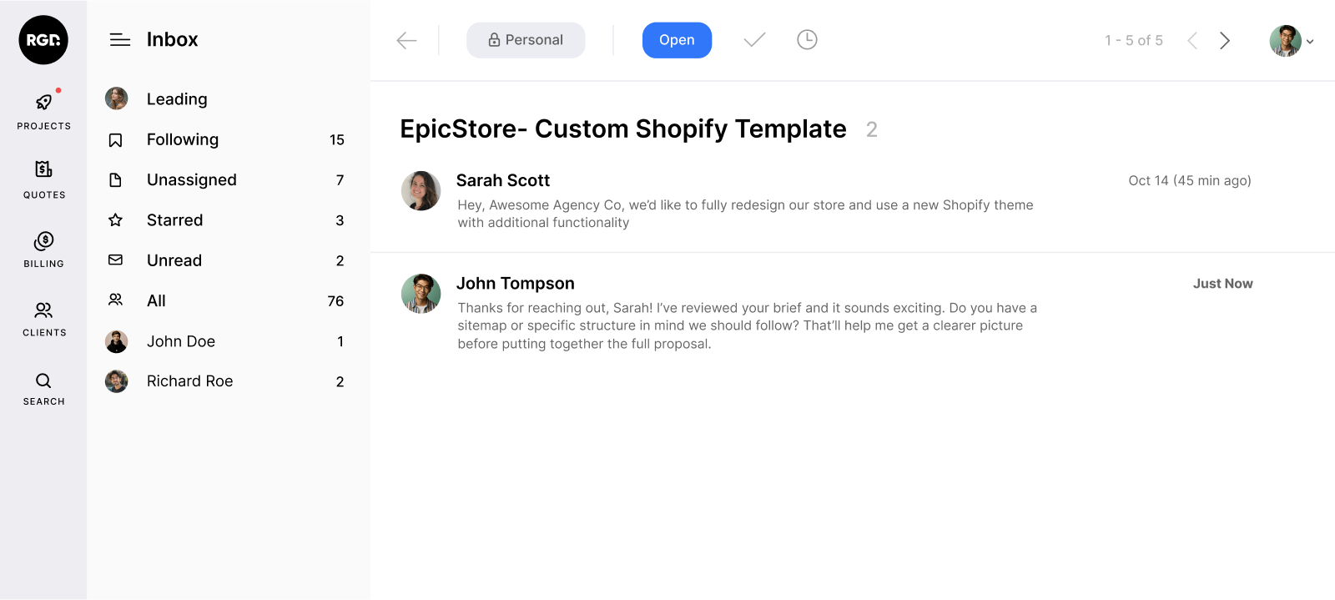1335x600 pixels.
Task: Click the Following count 15
Action: [x=337, y=140]
